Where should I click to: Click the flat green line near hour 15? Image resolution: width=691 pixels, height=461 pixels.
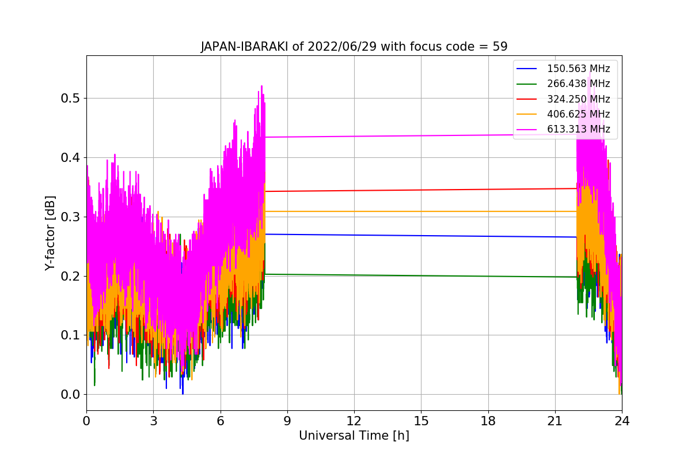click(421, 275)
